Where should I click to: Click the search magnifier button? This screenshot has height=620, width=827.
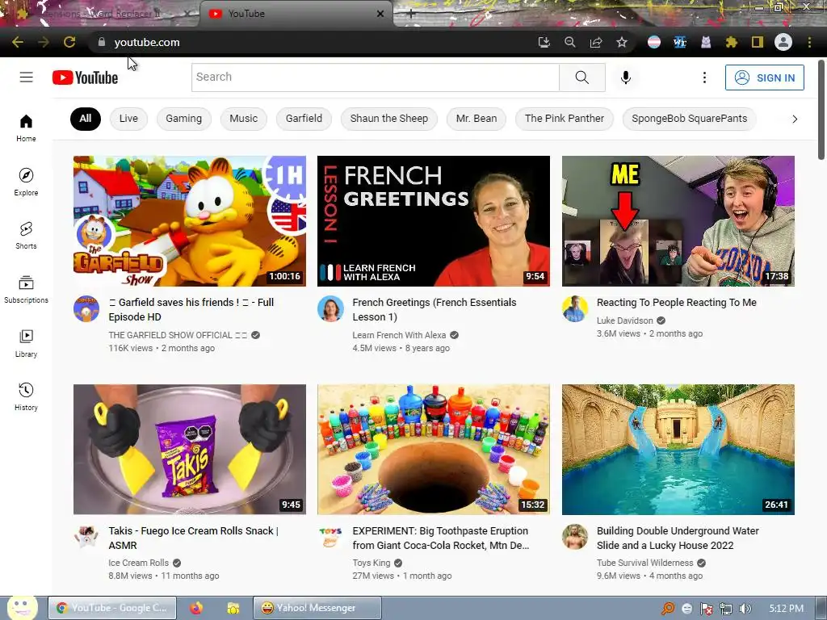[581, 77]
